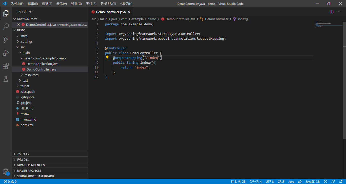This screenshot has width=346, height=184.
Task: Open the Manage gear icon
Action: tap(6, 172)
